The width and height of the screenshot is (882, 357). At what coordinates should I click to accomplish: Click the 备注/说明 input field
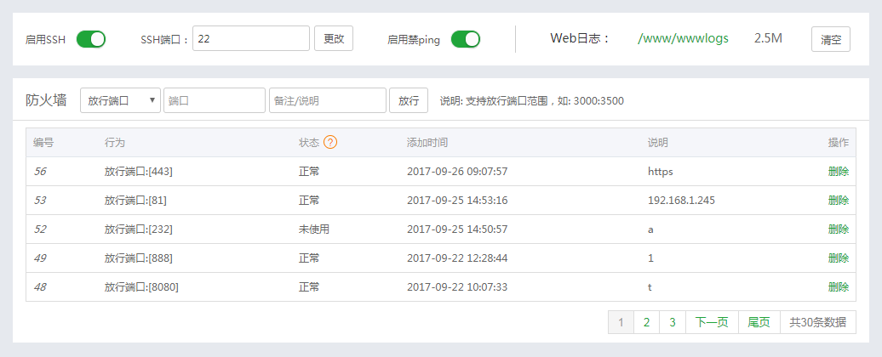coord(327,100)
